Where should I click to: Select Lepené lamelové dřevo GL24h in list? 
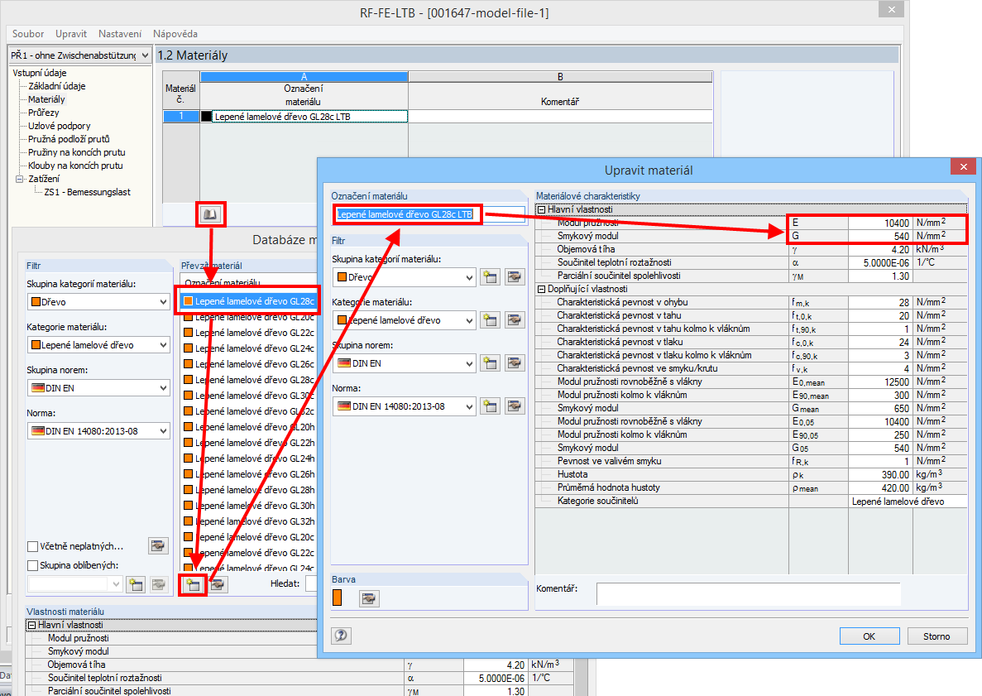click(x=249, y=458)
